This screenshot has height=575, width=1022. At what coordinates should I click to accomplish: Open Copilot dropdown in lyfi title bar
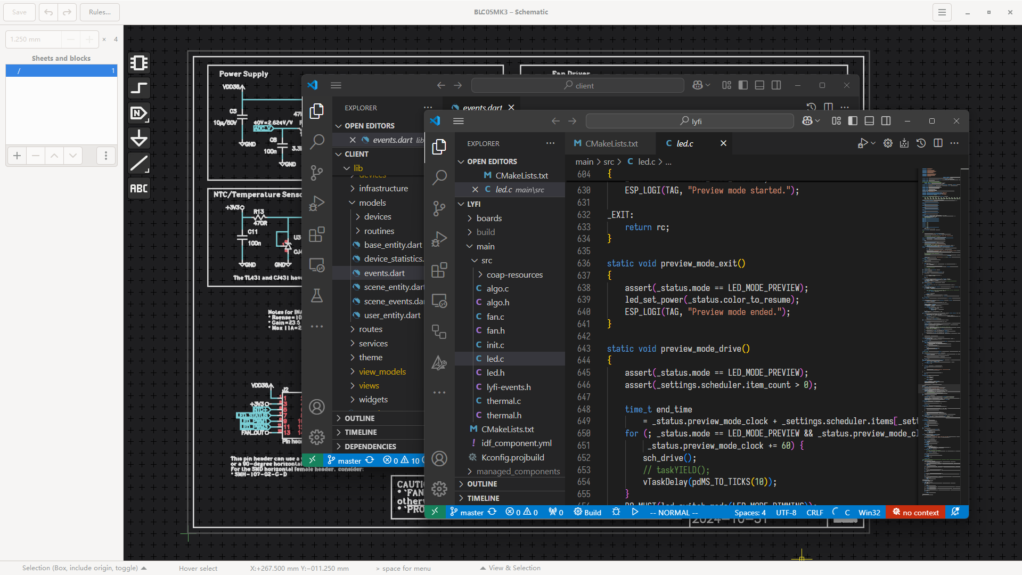click(x=817, y=121)
